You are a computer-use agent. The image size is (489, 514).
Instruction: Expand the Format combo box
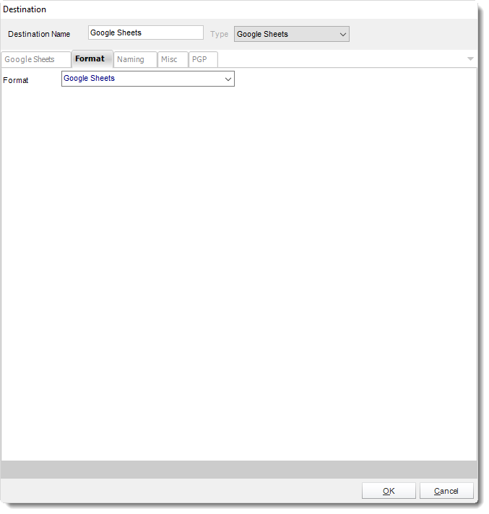pos(148,79)
